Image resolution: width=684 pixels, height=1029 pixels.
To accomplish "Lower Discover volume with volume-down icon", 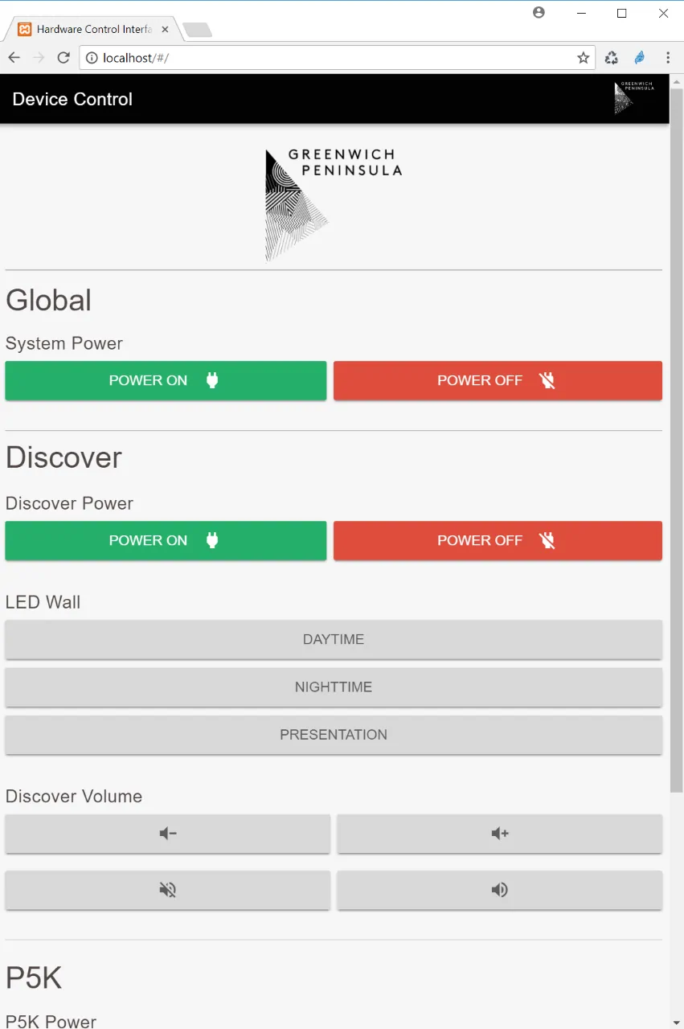I will (x=168, y=834).
